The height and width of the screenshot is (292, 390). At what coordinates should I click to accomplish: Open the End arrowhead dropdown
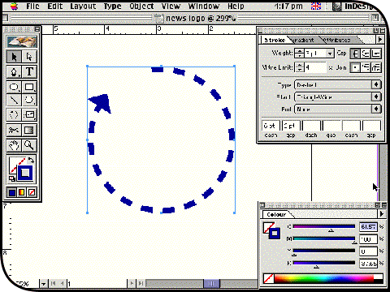tap(338, 109)
